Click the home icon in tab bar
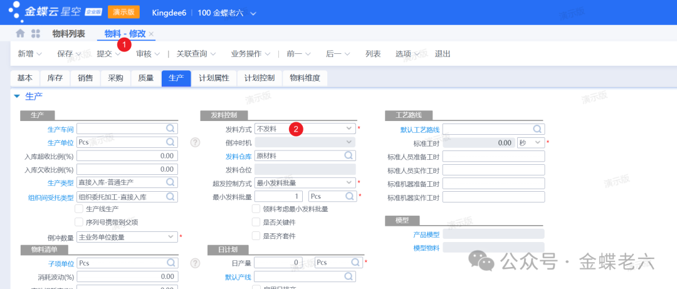This screenshot has height=289, width=677. click(x=21, y=34)
